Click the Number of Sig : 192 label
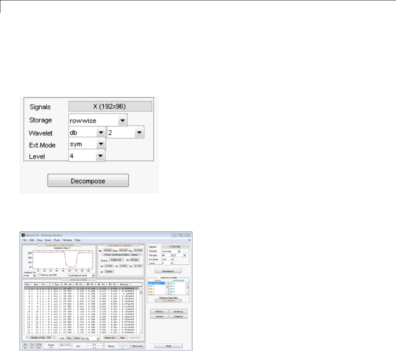This screenshot has width=396, height=351. coord(41,337)
